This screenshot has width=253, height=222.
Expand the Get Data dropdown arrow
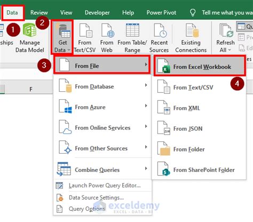(x=69, y=50)
